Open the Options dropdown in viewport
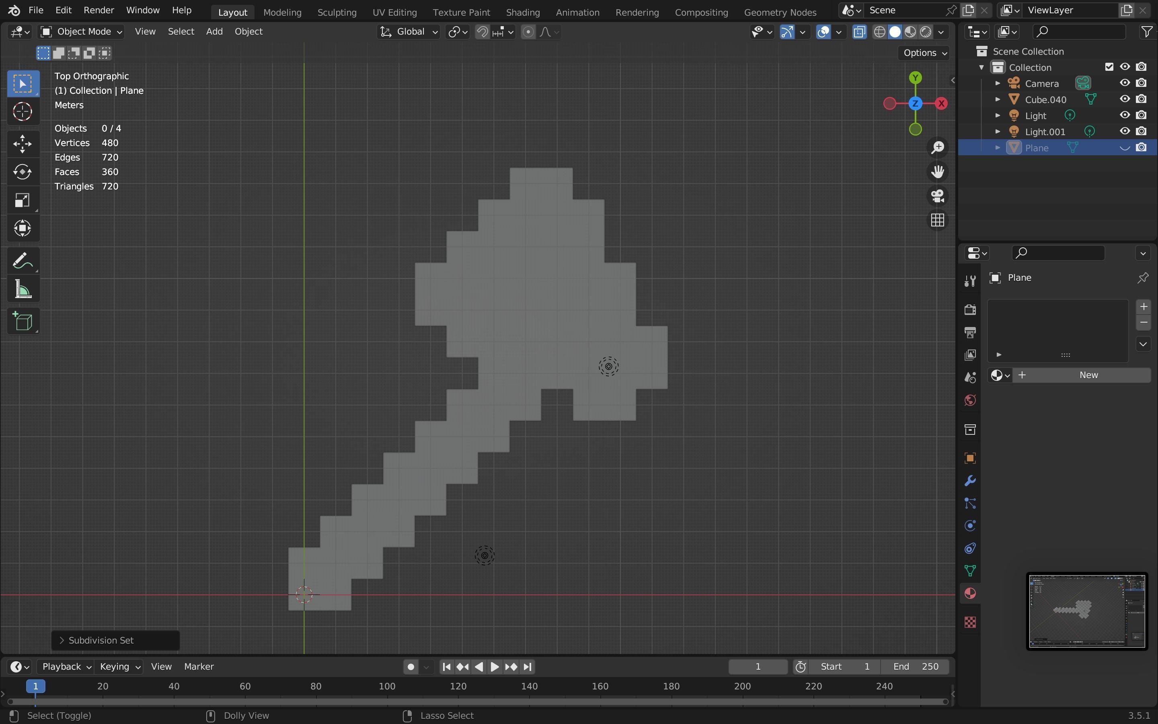Image resolution: width=1158 pixels, height=724 pixels. click(x=924, y=53)
